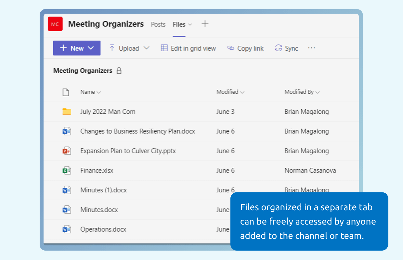Click the Word icon for Operations.docx
This screenshot has width=403, height=260.
click(x=67, y=229)
